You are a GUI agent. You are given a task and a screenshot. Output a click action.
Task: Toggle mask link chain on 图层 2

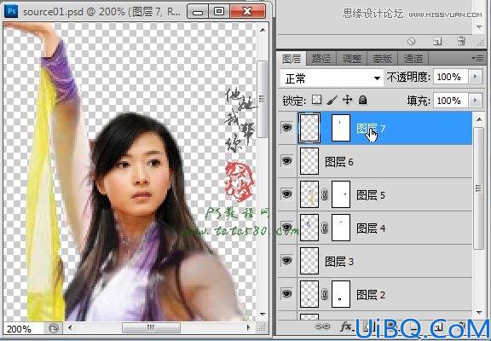point(325,294)
